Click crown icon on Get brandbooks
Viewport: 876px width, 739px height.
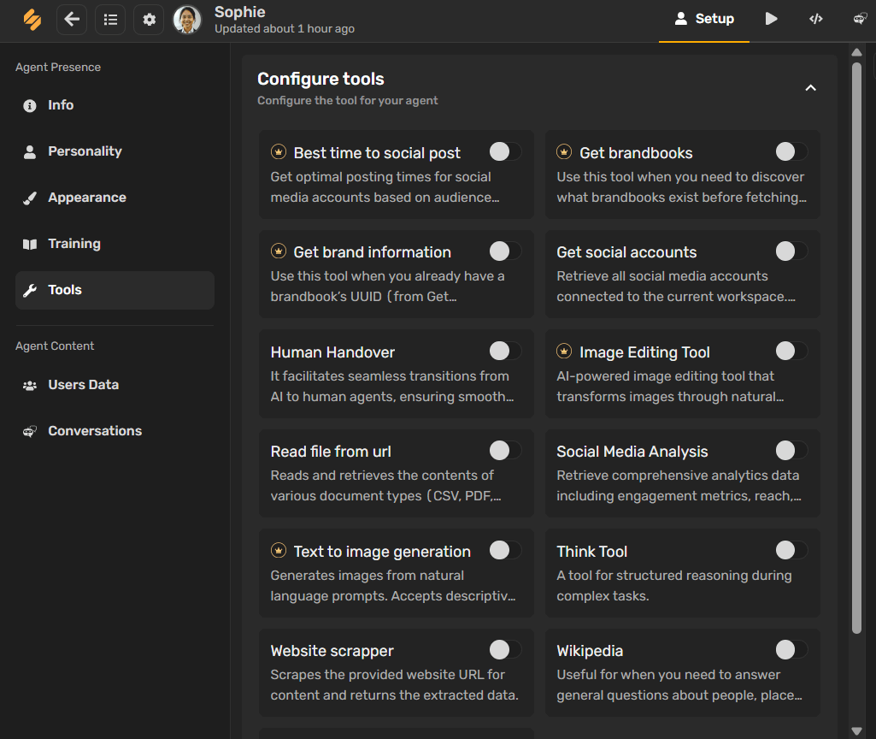tap(564, 151)
